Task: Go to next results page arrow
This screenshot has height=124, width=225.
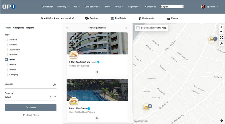Action: (x=126, y=28)
